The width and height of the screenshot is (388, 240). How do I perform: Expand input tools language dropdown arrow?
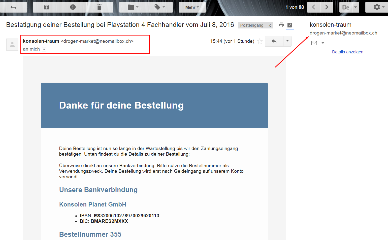click(355, 7)
